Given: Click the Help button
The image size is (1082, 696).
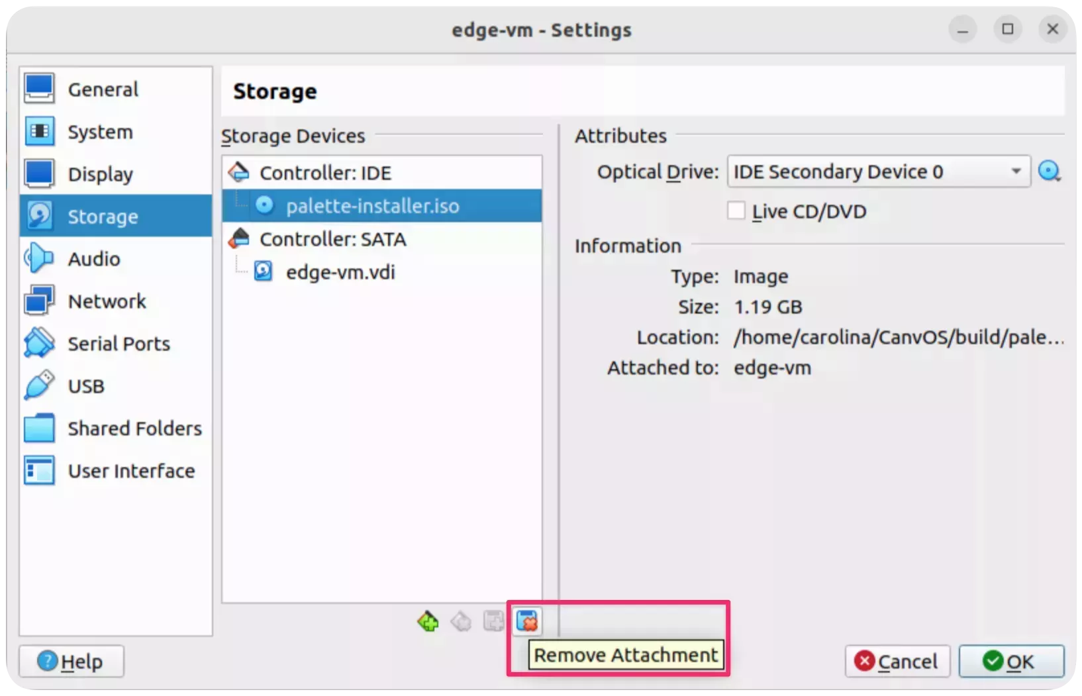Looking at the screenshot, I should coord(72,661).
